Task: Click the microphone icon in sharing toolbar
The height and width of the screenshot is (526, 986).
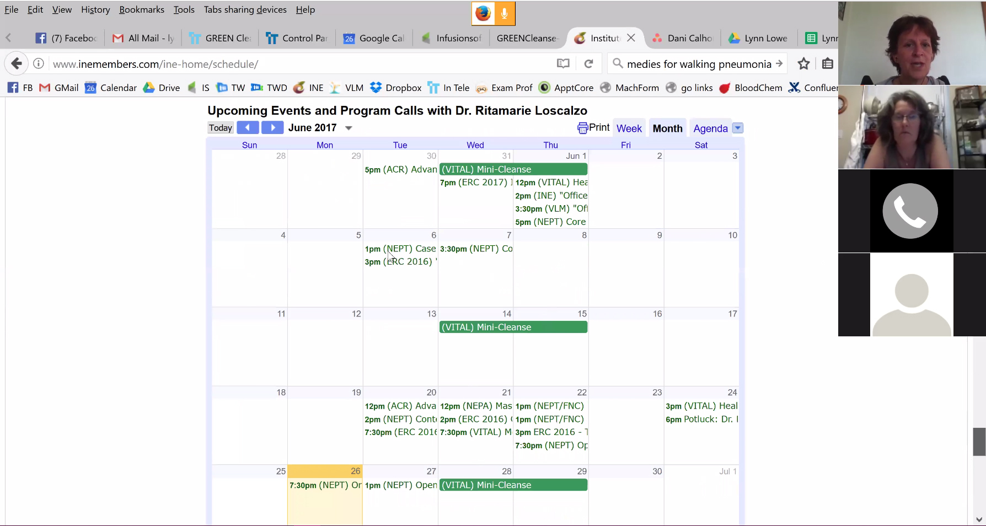Action: click(505, 14)
